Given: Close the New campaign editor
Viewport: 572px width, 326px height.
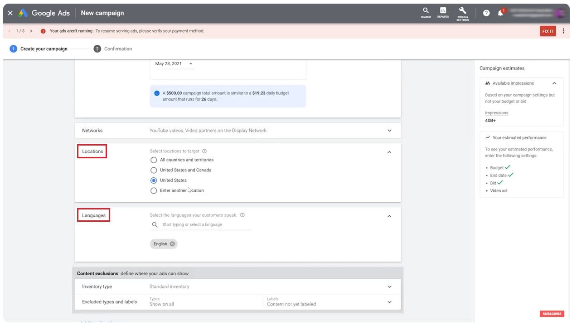Looking at the screenshot, I should tap(10, 13).
